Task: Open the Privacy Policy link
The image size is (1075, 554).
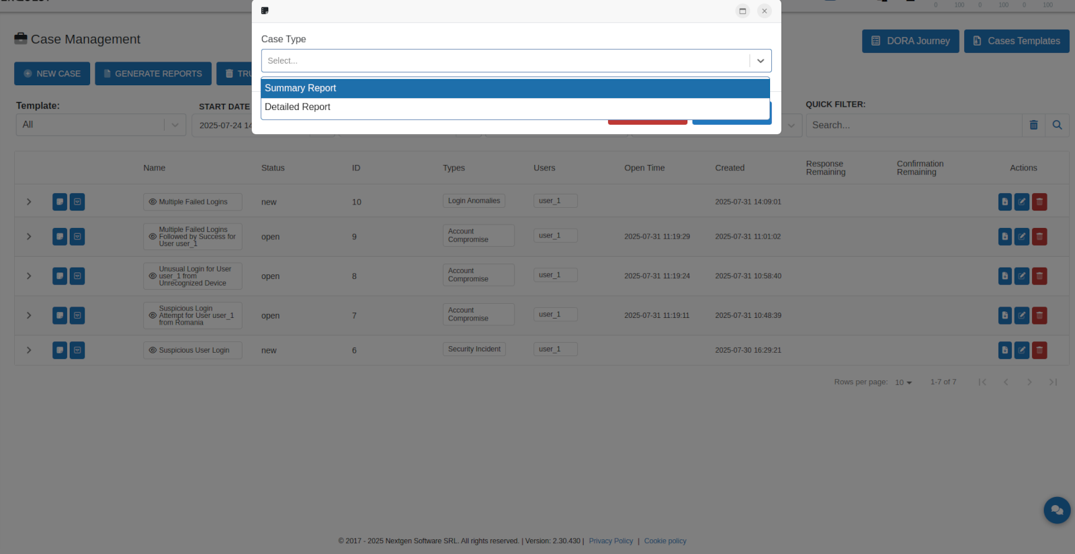Action: coord(611,541)
